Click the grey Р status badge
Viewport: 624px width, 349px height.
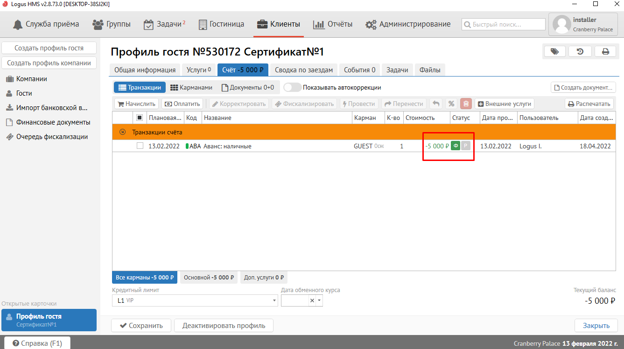[465, 146]
